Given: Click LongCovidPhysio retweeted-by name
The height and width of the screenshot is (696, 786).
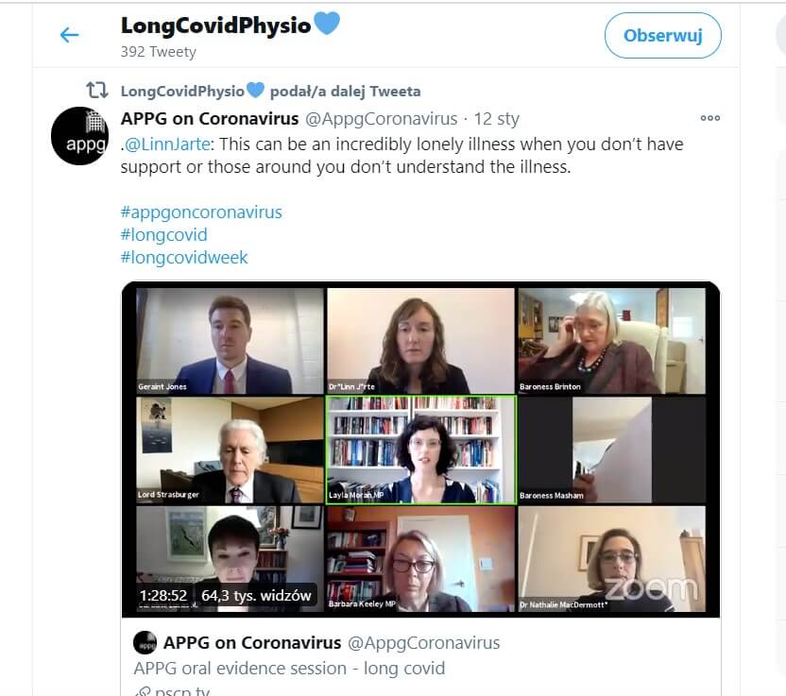Looking at the screenshot, I should [x=182, y=92].
